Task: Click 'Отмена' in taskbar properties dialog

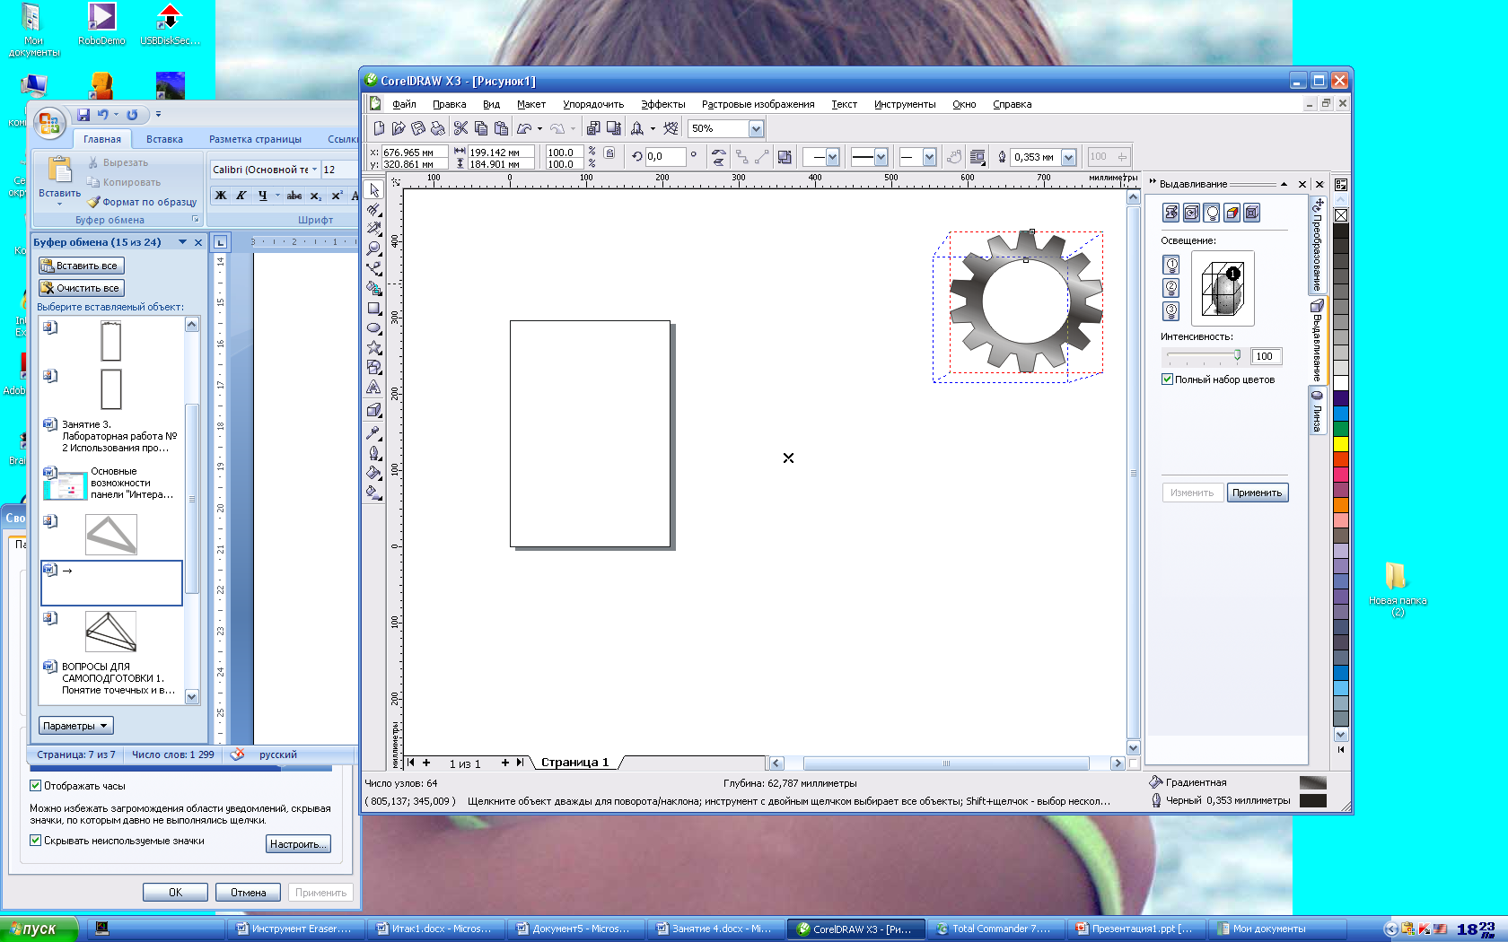Action: pos(248,893)
